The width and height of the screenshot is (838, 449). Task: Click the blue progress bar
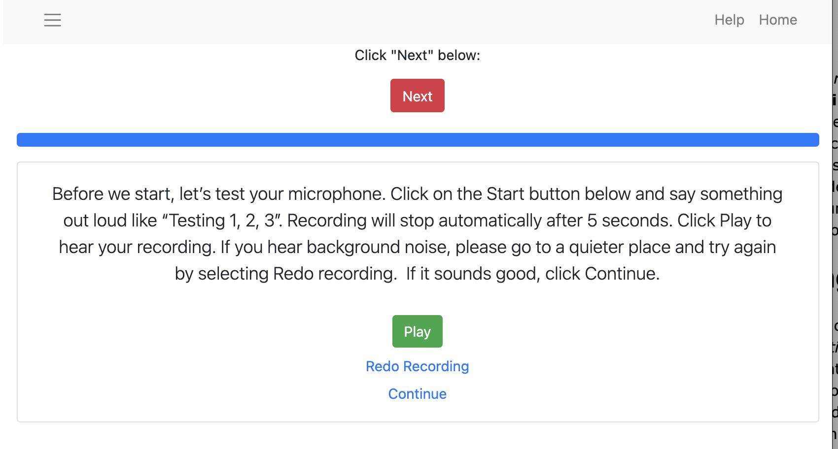point(417,140)
